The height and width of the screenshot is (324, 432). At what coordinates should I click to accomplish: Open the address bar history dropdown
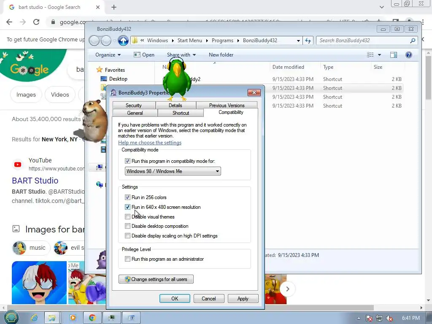pyautogui.click(x=298, y=41)
